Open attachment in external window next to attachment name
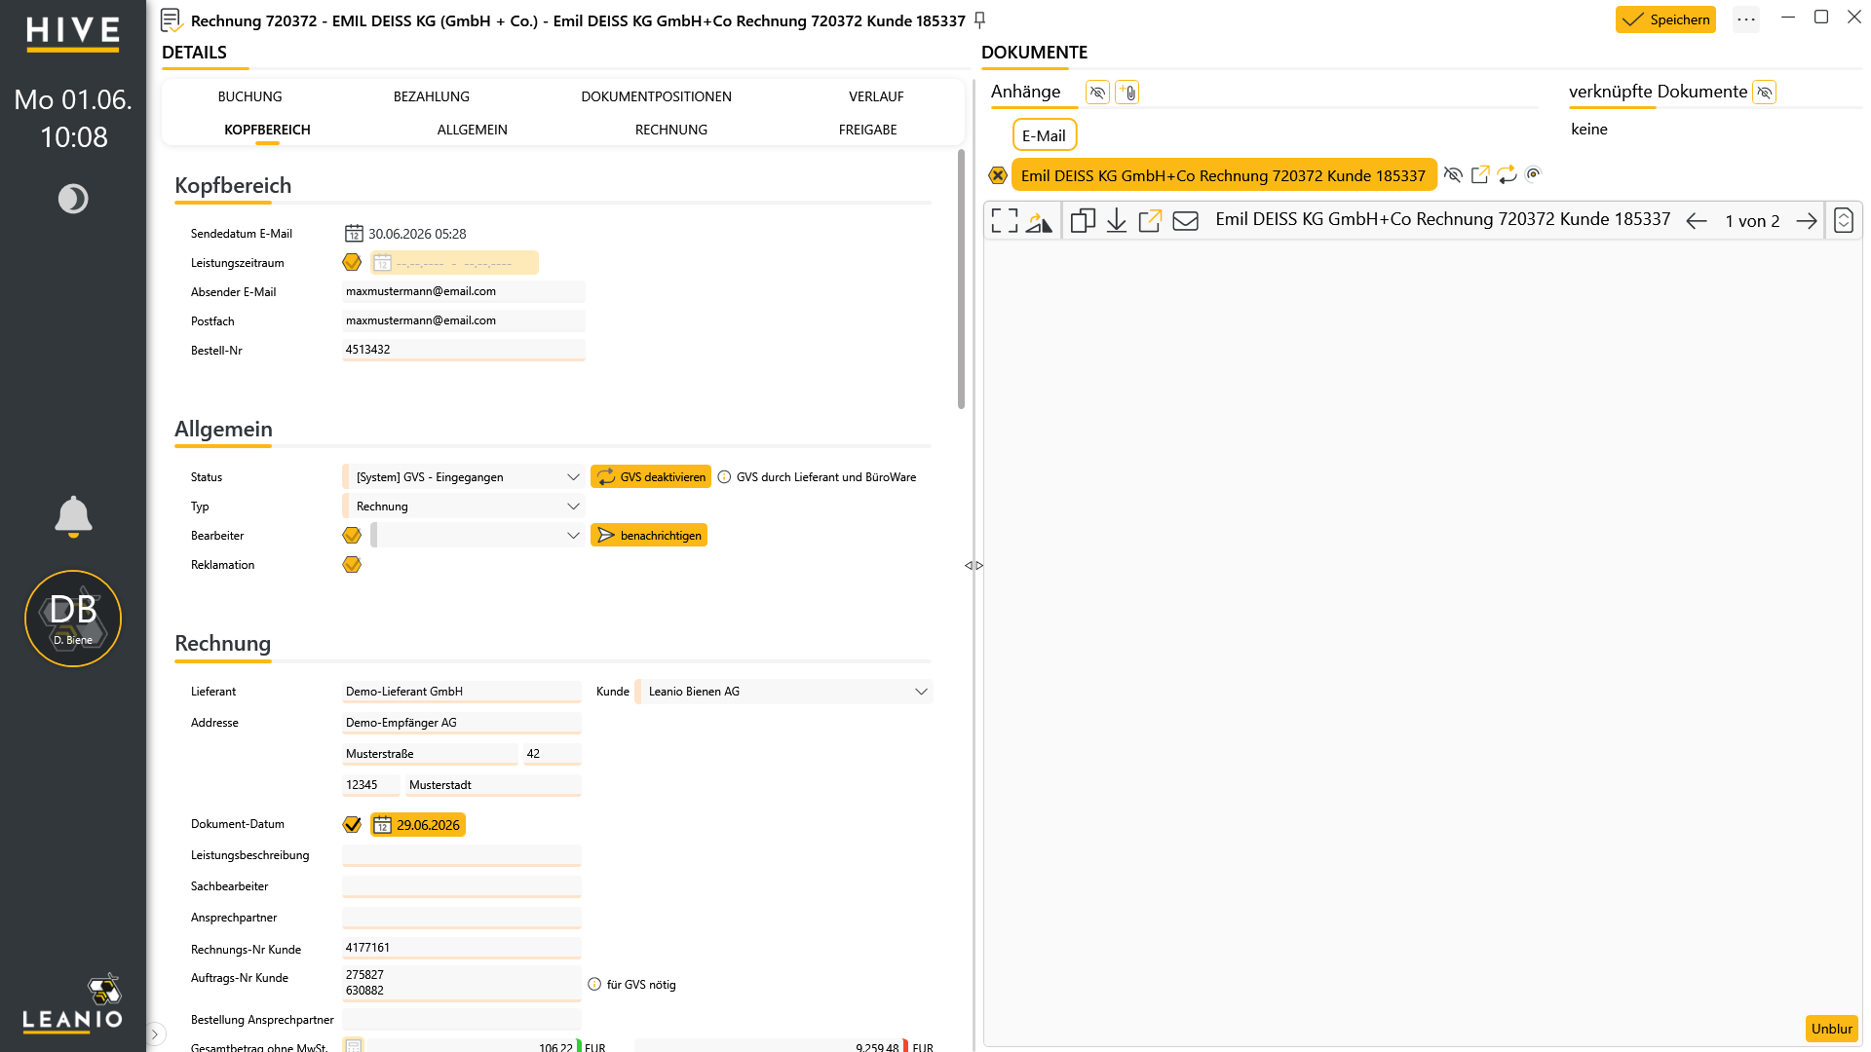Viewport: 1871px width, 1052px height. click(1480, 174)
